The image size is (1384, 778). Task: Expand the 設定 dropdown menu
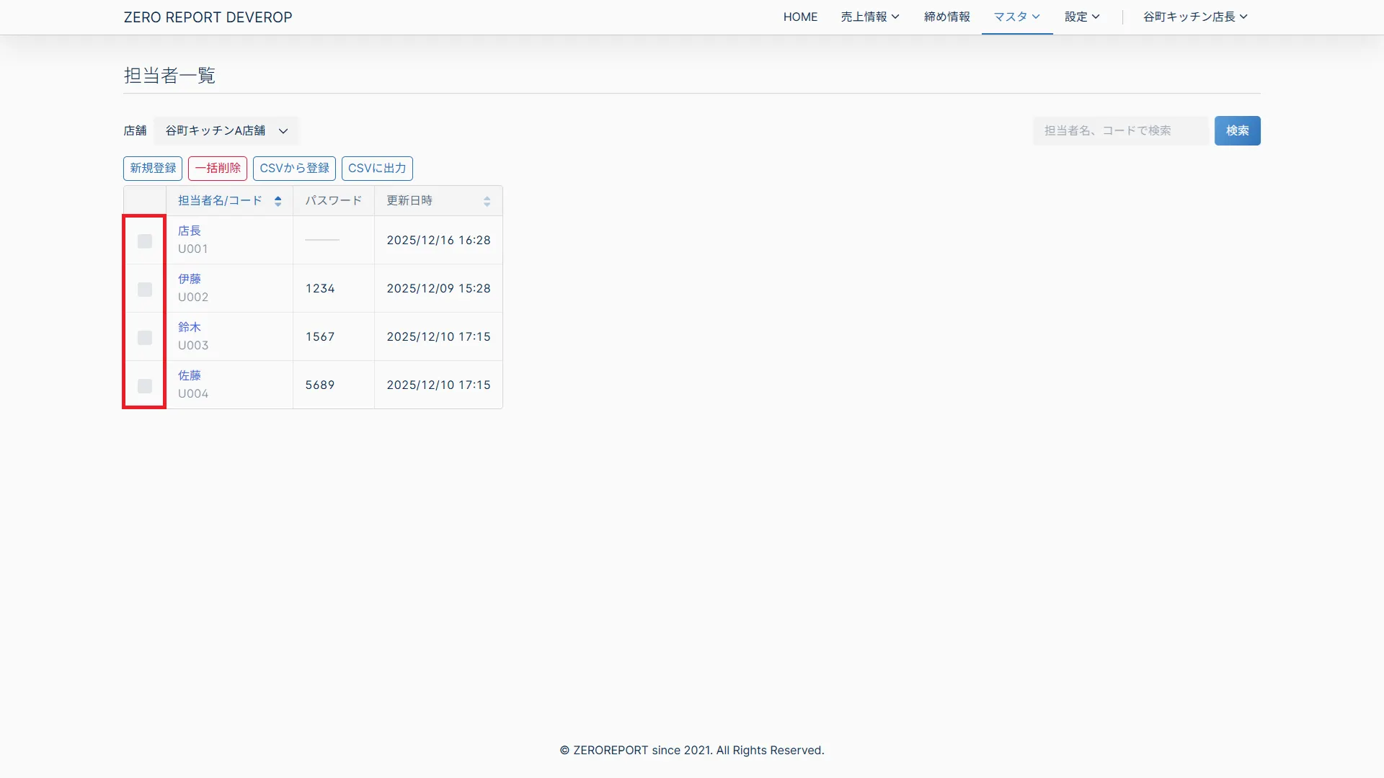[1081, 17]
